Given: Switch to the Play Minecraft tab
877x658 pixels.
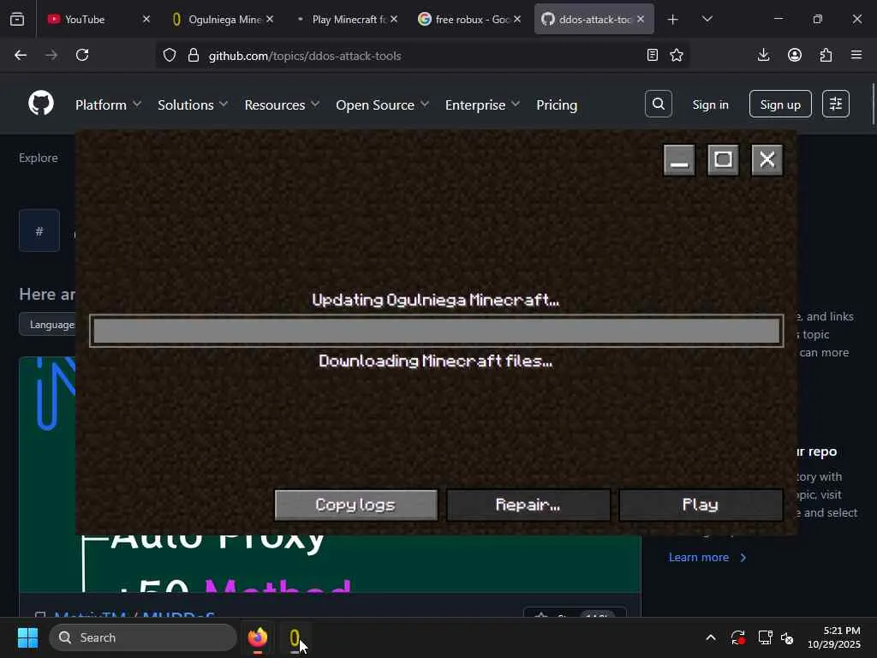Looking at the screenshot, I should tap(349, 19).
